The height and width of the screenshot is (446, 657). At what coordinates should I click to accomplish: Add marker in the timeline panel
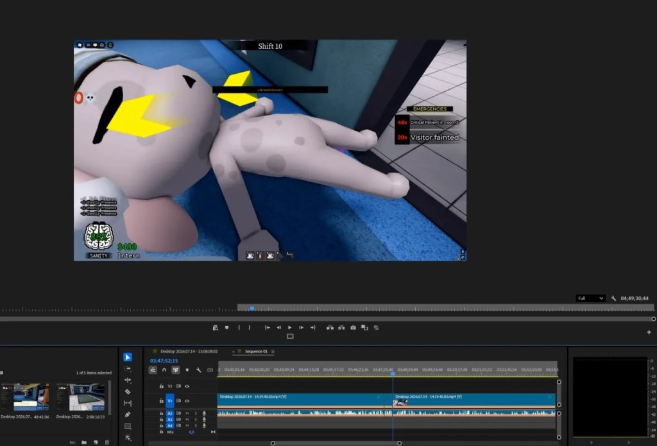click(x=187, y=370)
